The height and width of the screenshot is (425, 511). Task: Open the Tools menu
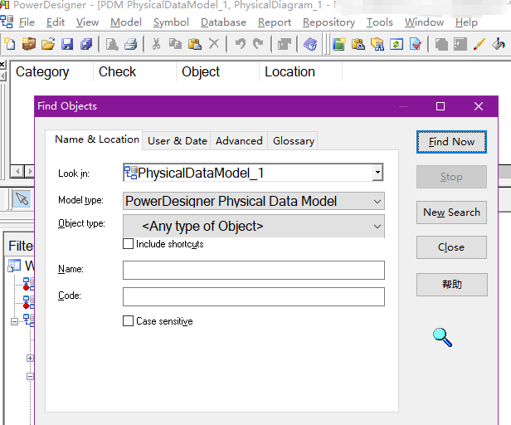[x=380, y=22]
